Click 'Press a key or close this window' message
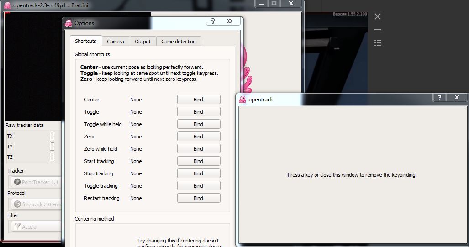 coord(352,175)
